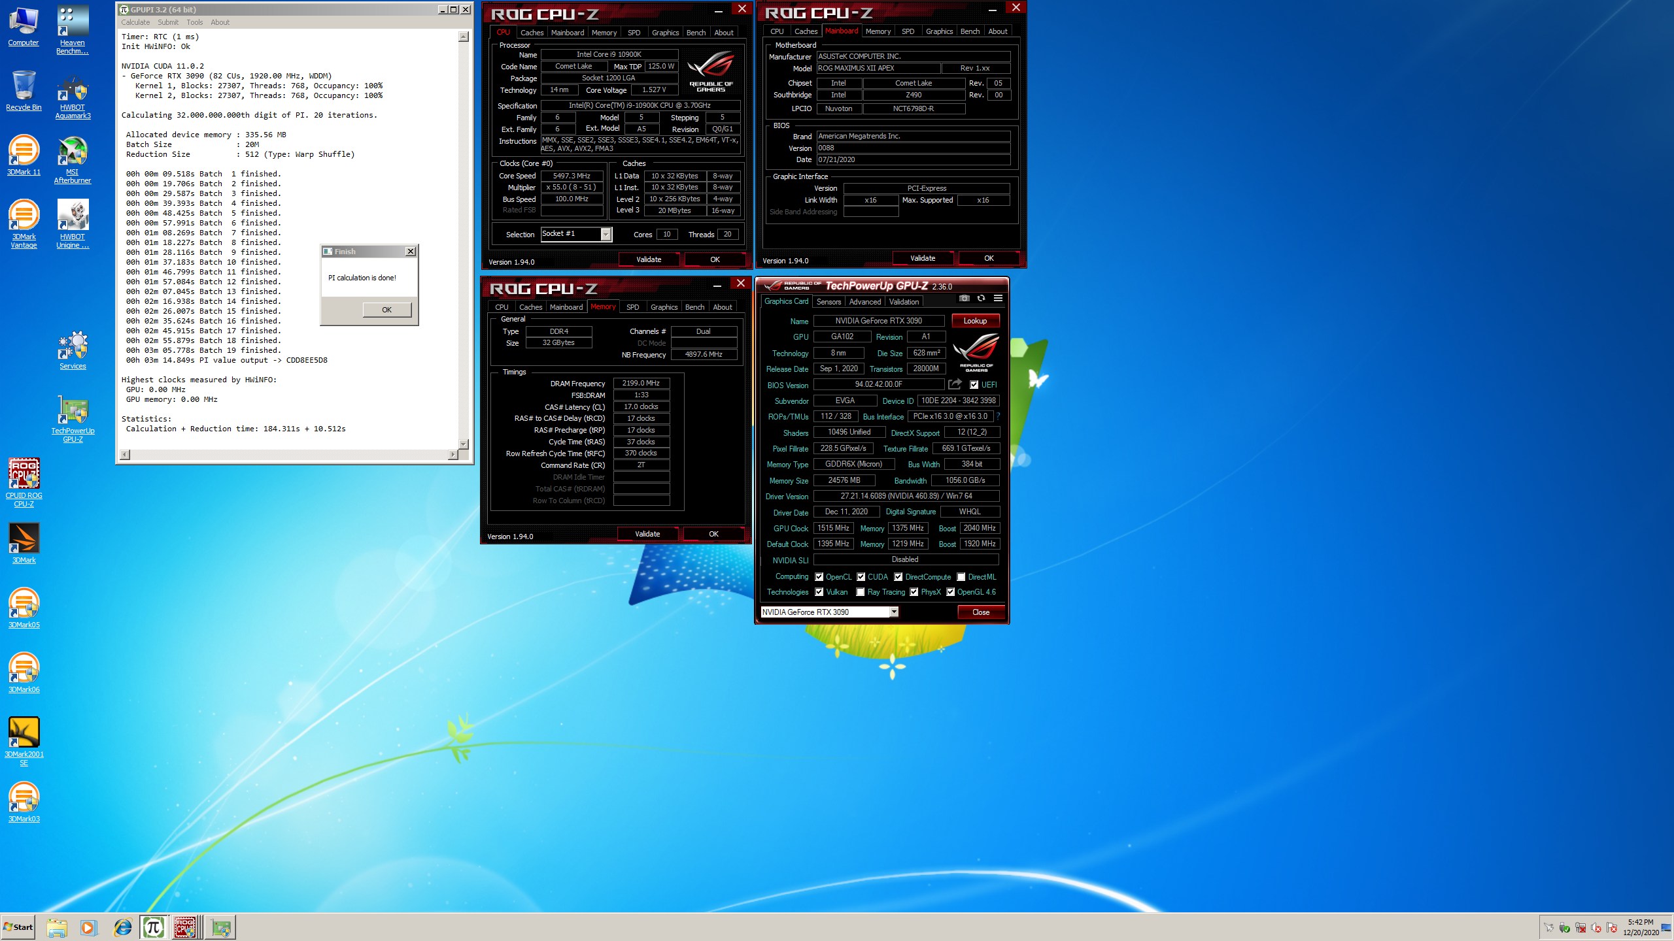Launch HWBOT Aquamark3 shortcut
Image resolution: width=1674 pixels, height=941 pixels.
point(73,96)
